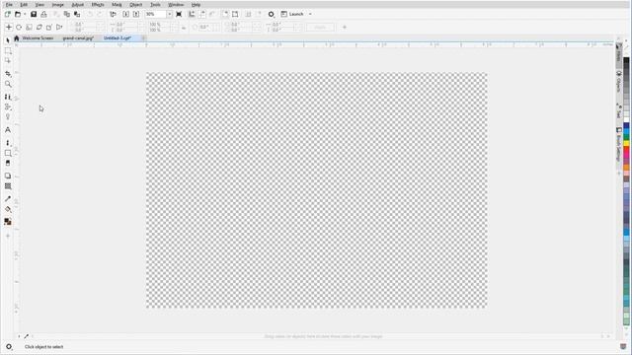Open the Window menu

point(176,4)
